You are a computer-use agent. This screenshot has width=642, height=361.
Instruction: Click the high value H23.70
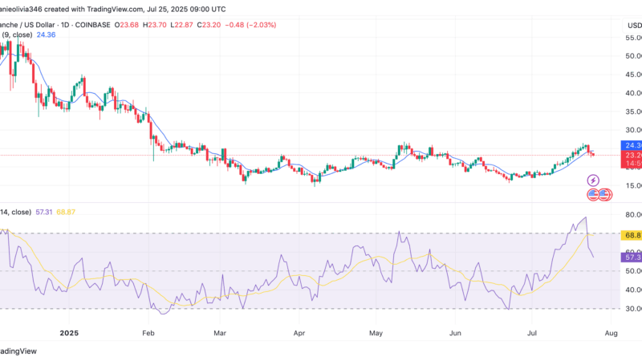coord(154,25)
